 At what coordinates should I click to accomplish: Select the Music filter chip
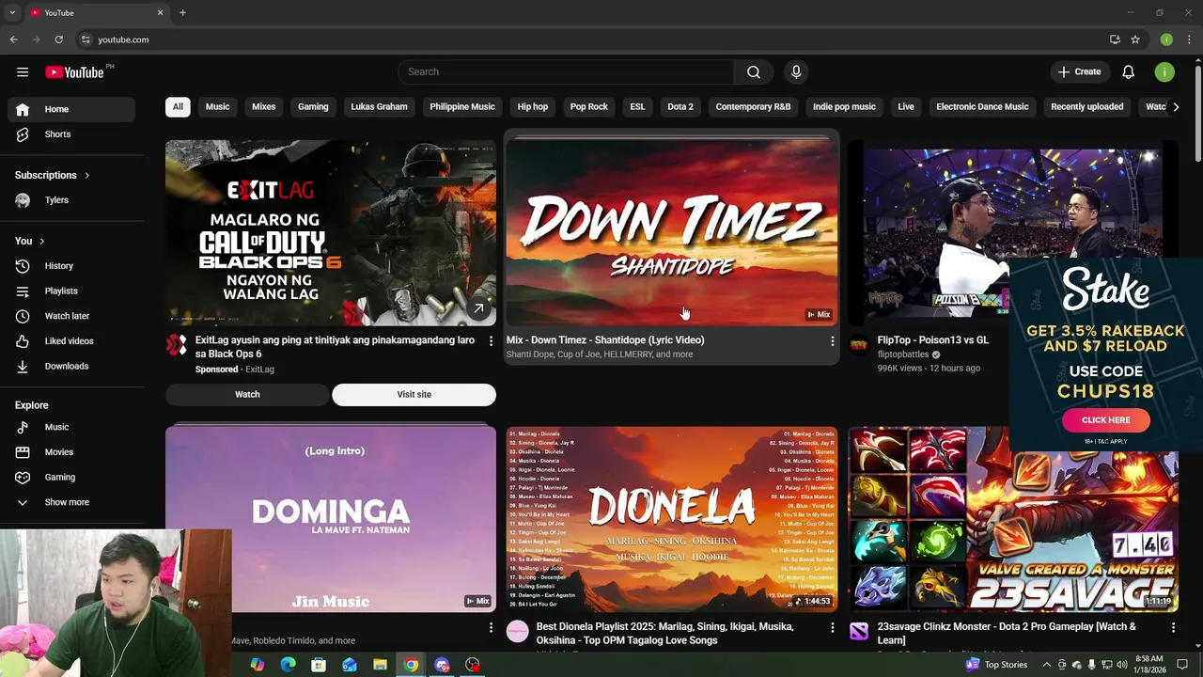coord(218,106)
